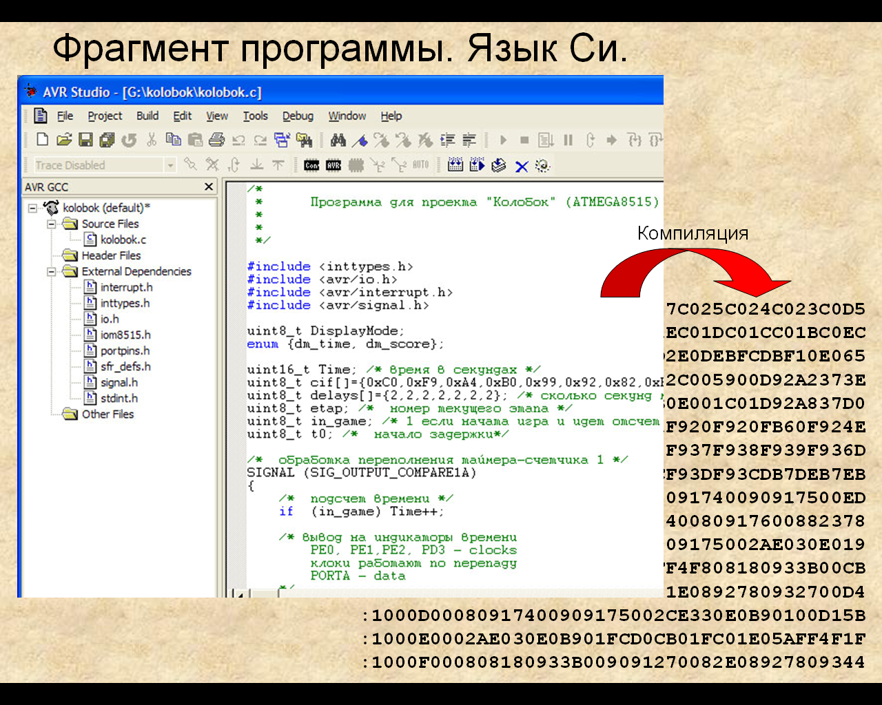This screenshot has height=705, width=882.
Task: Open the Debug menu
Action: point(298,116)
